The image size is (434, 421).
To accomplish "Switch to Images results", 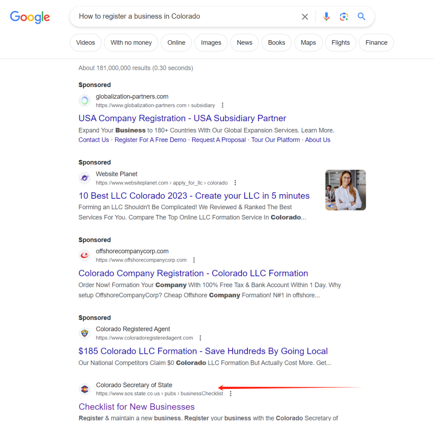I will tap(211, 43).
